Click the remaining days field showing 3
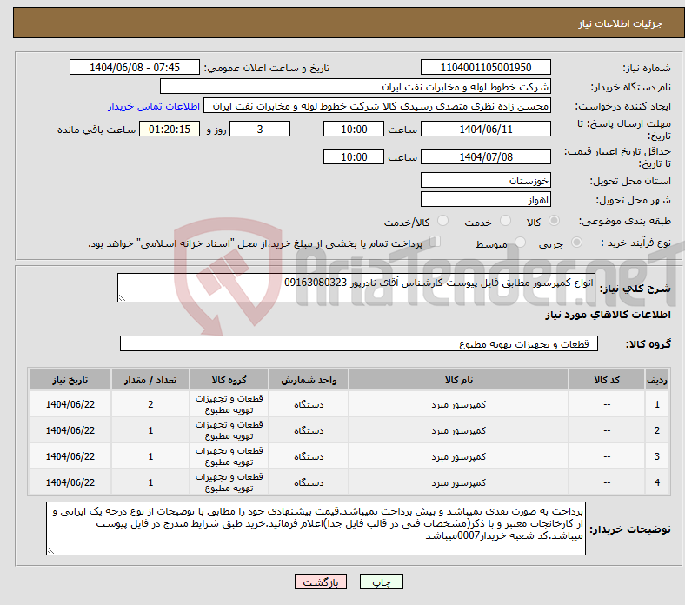The height and width of the screenshot is (605, 685). pyautogui.click(x=260, y=129)
